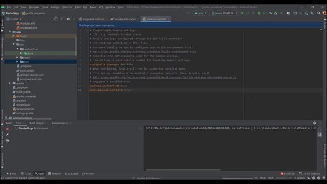Viewport: 327px width, 184px height.
Task: Hide the Project panel with minus icon
Action: [x=74, y=19]
